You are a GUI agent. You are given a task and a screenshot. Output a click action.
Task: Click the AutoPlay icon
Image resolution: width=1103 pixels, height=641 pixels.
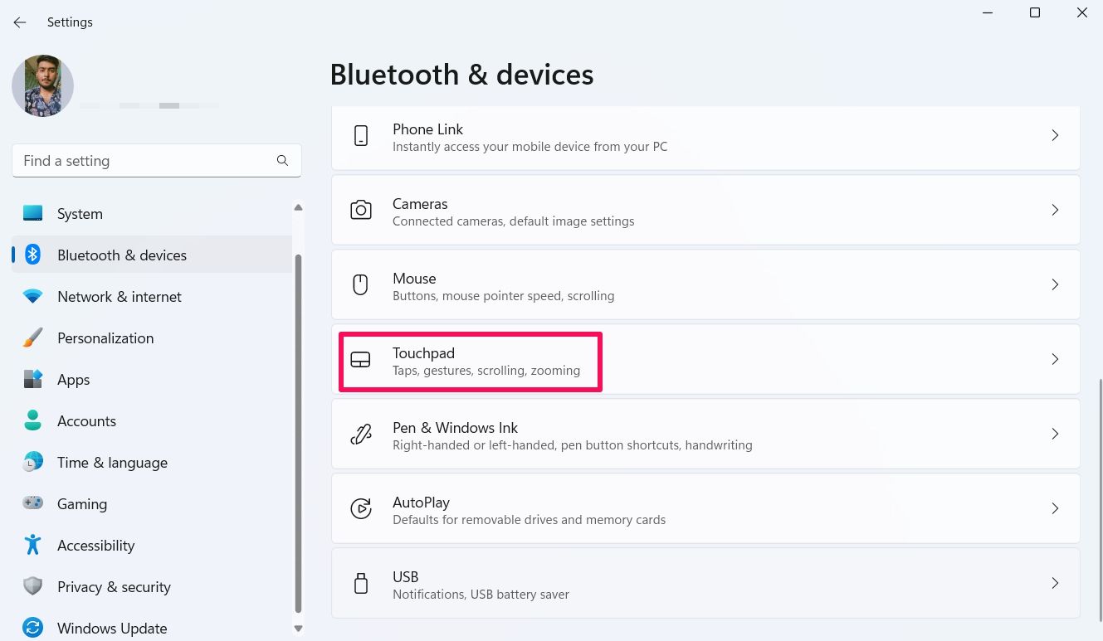361,508
